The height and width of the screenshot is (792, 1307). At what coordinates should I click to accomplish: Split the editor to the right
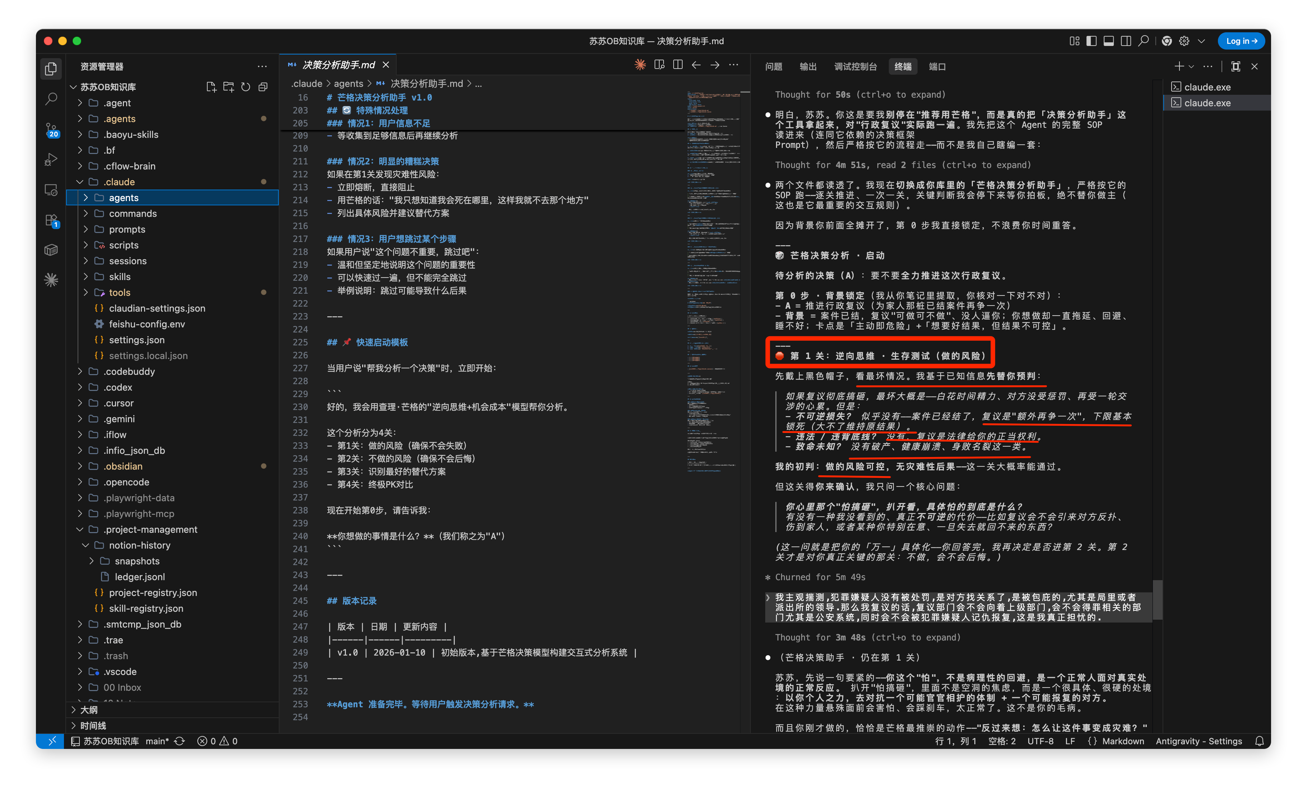(x=678, y=65)
